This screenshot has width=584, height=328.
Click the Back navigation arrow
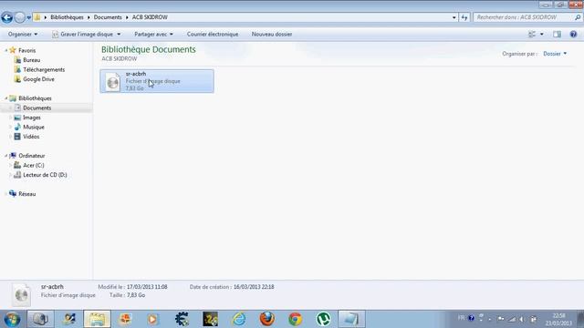click(7, 17)
